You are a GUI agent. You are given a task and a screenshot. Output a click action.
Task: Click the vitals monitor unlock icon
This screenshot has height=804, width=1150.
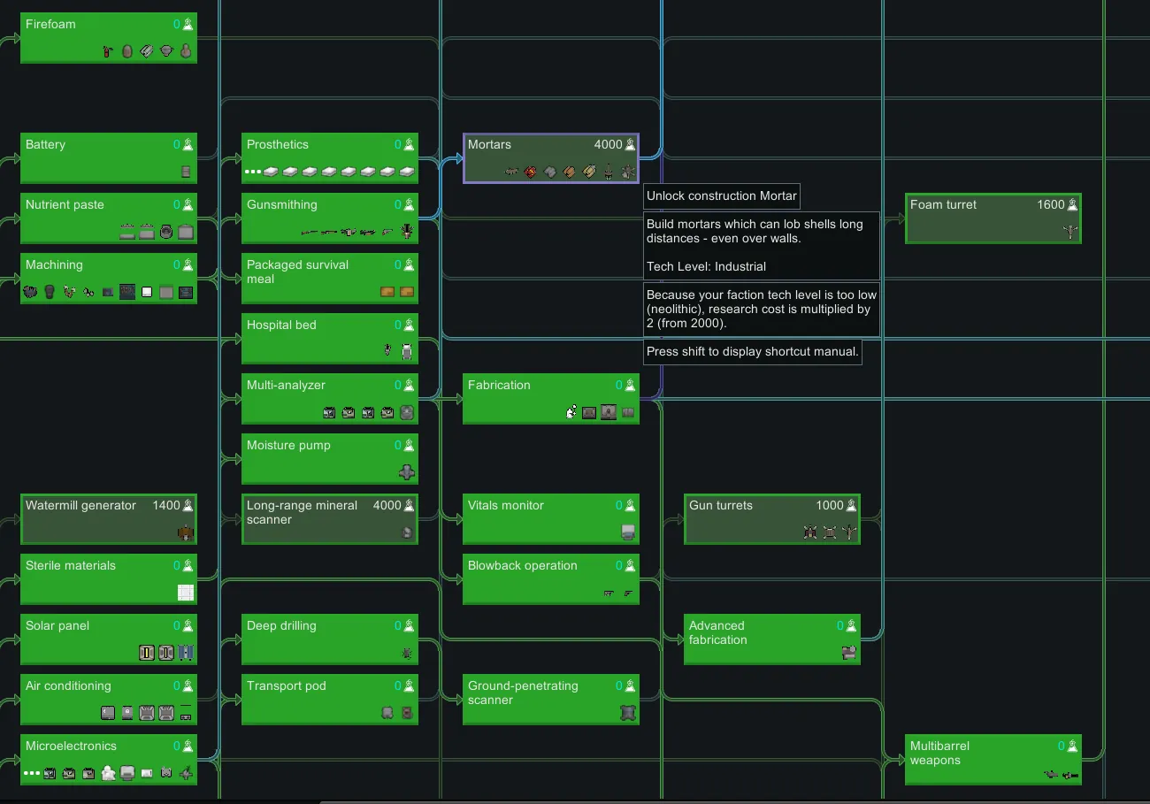point(628,532)
